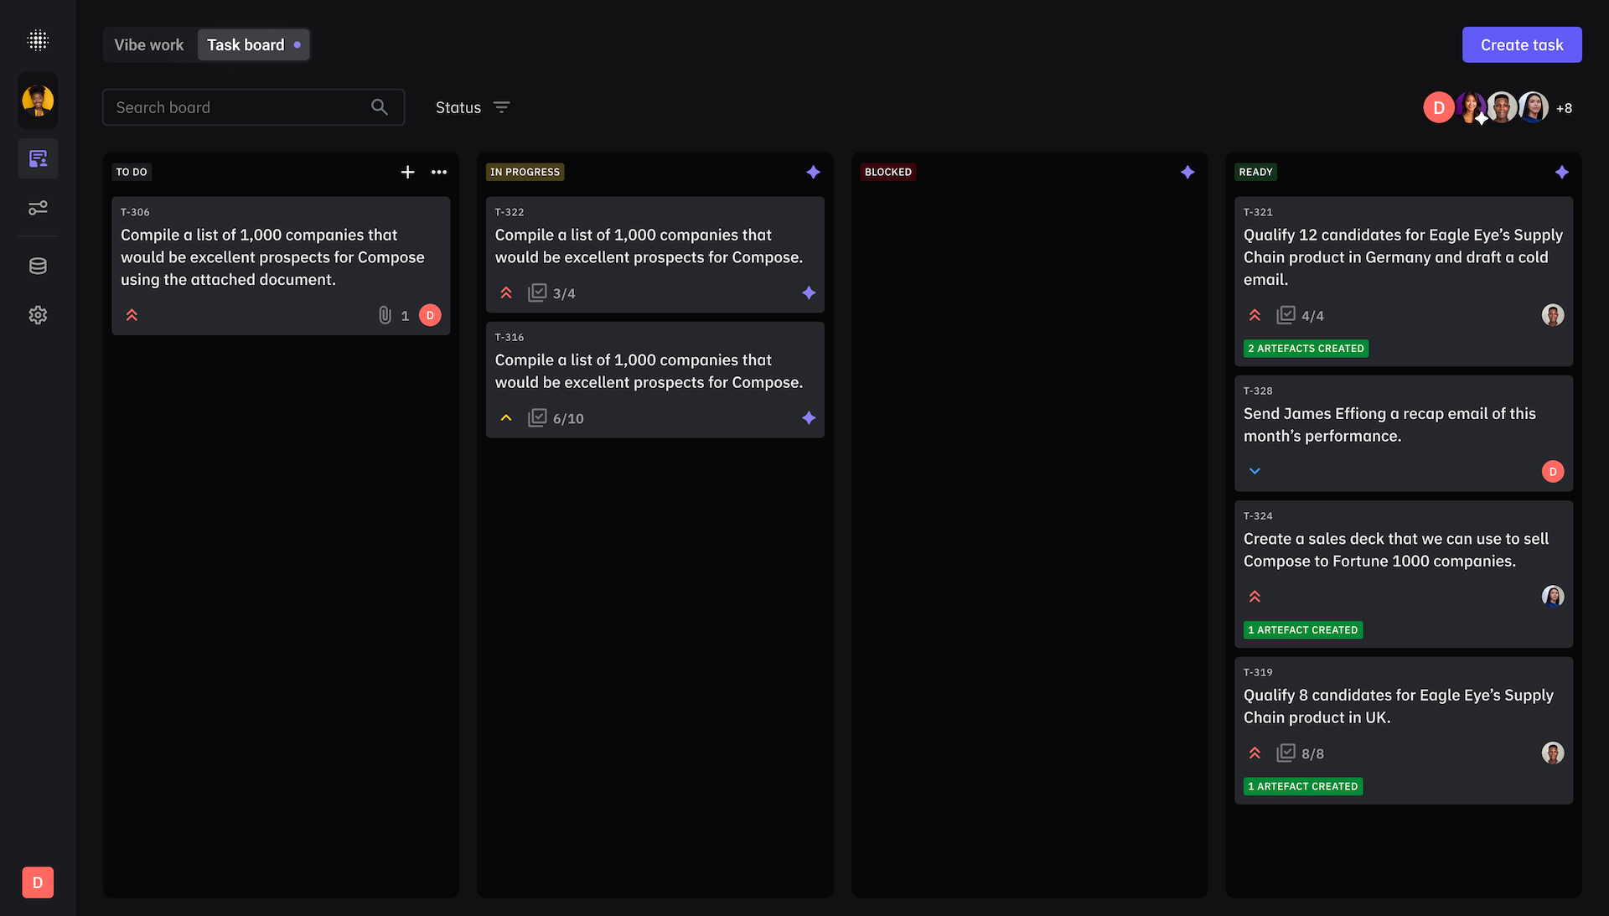1609x916 pixels.
Task: Open the Create a sales deck task
Action: click(1404, 574)
